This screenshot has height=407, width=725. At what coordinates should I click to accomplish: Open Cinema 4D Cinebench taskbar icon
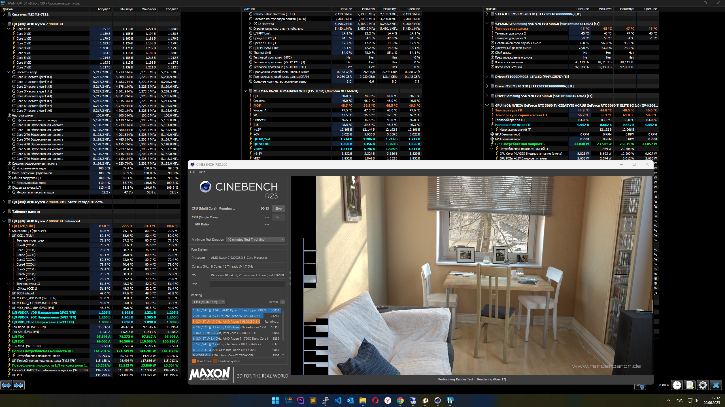coord(437,400)
